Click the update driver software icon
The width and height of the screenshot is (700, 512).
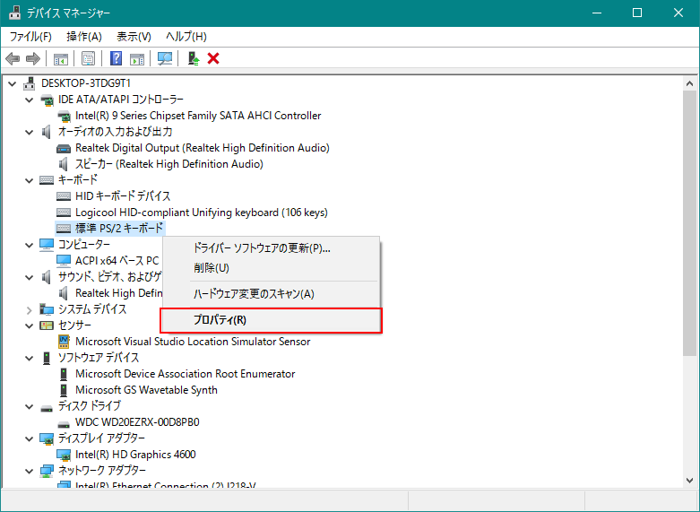[x=193, y=58]
